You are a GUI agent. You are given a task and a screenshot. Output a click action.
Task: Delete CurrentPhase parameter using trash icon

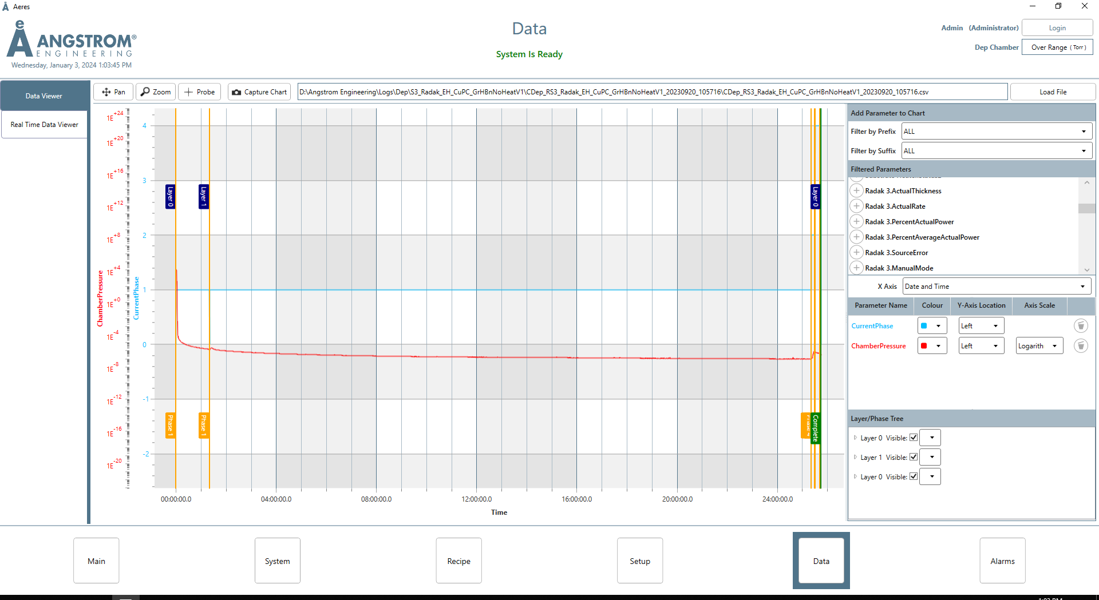click(x=1080, y=326)
